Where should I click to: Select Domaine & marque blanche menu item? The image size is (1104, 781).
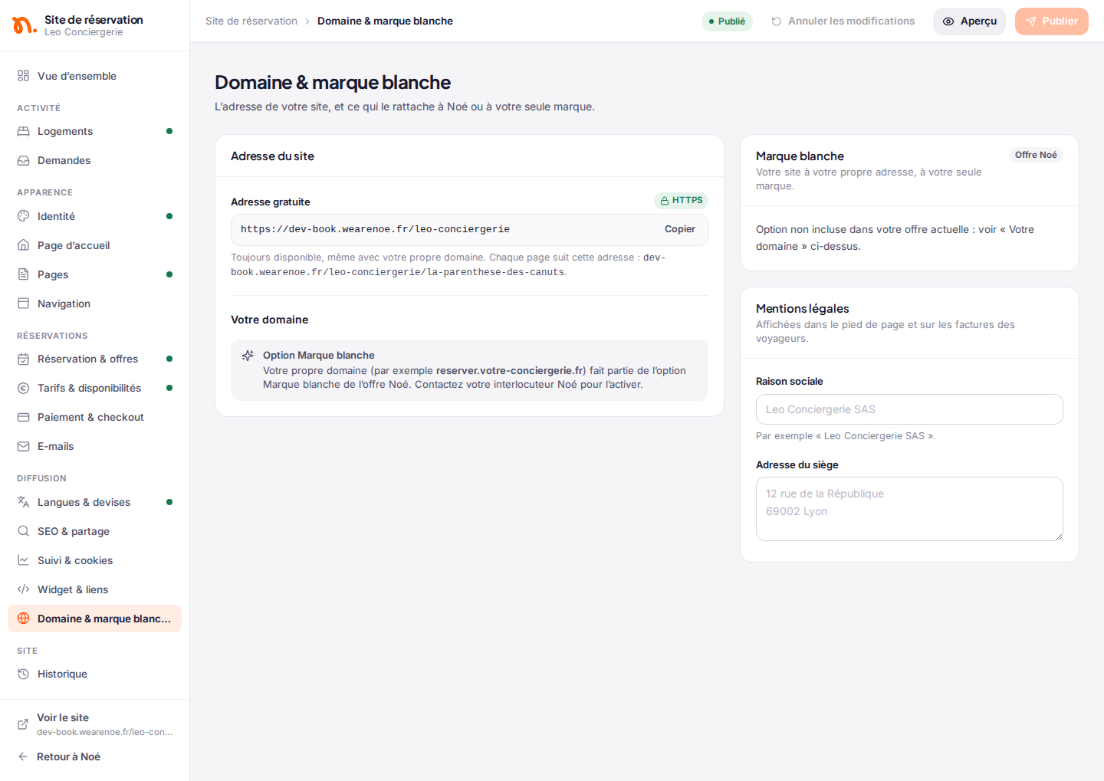(x=94, y=619)
